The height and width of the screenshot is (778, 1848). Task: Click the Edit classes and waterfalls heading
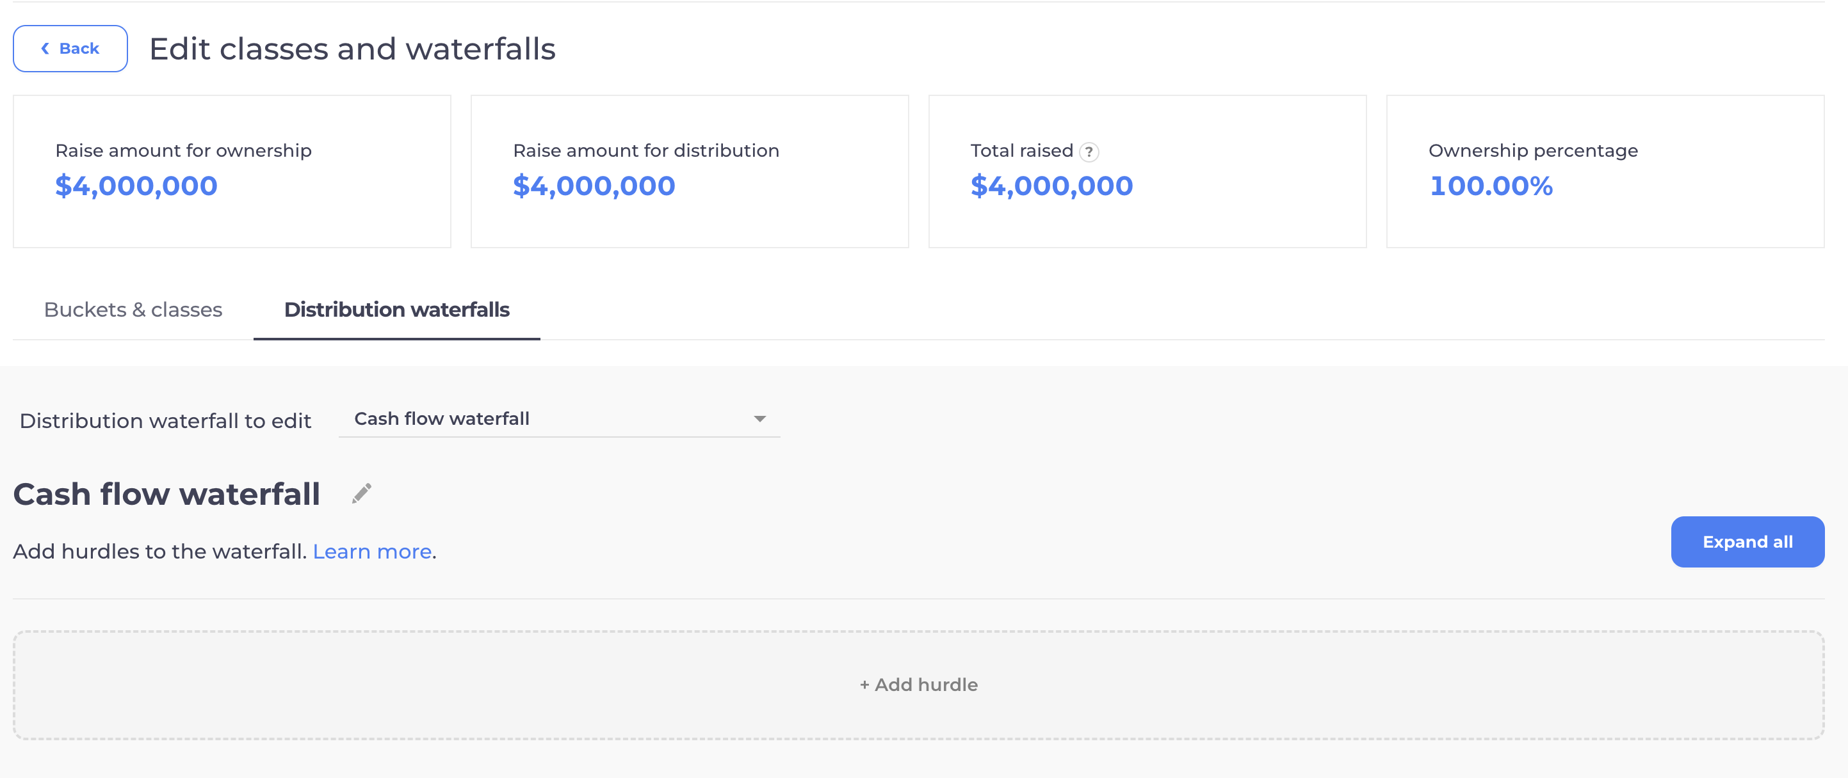pos(352,49)
